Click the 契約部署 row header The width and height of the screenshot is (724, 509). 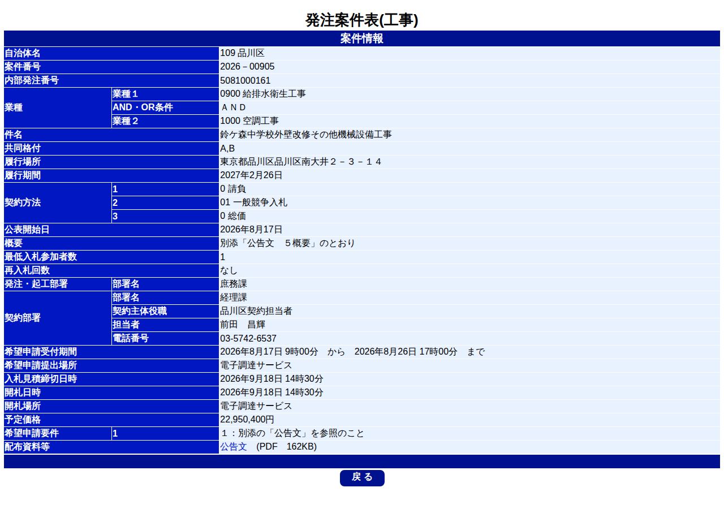[x=23, y=318]
